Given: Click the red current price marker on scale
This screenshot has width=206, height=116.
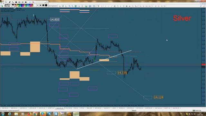Looking at the screenshot, I should 203,64.
